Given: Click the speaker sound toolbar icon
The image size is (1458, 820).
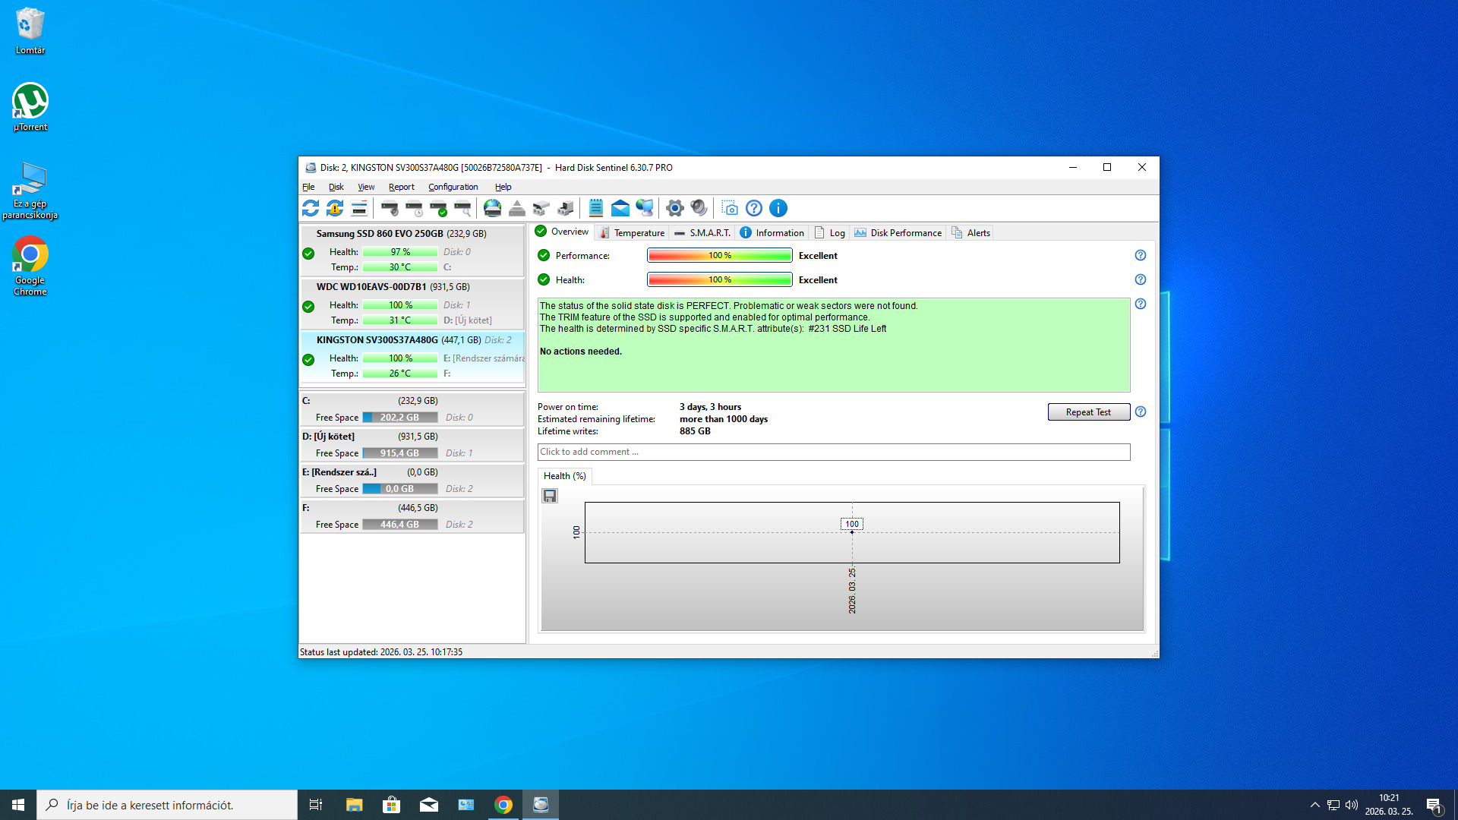Looking at the screenshot, I should [699, 208].
